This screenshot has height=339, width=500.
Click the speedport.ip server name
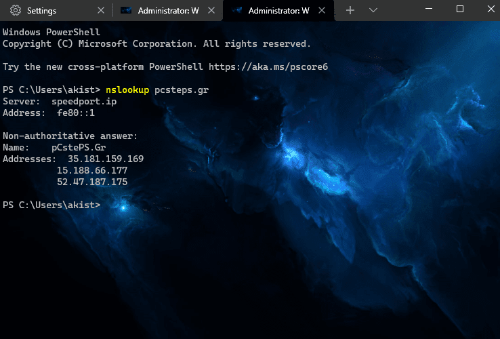(84, 102)
